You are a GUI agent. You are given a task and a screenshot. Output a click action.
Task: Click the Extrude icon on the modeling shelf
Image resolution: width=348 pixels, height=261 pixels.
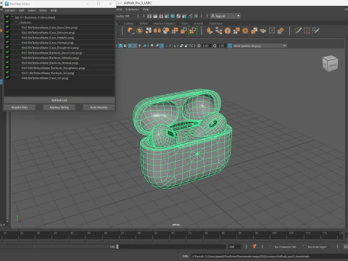(210, 30)
